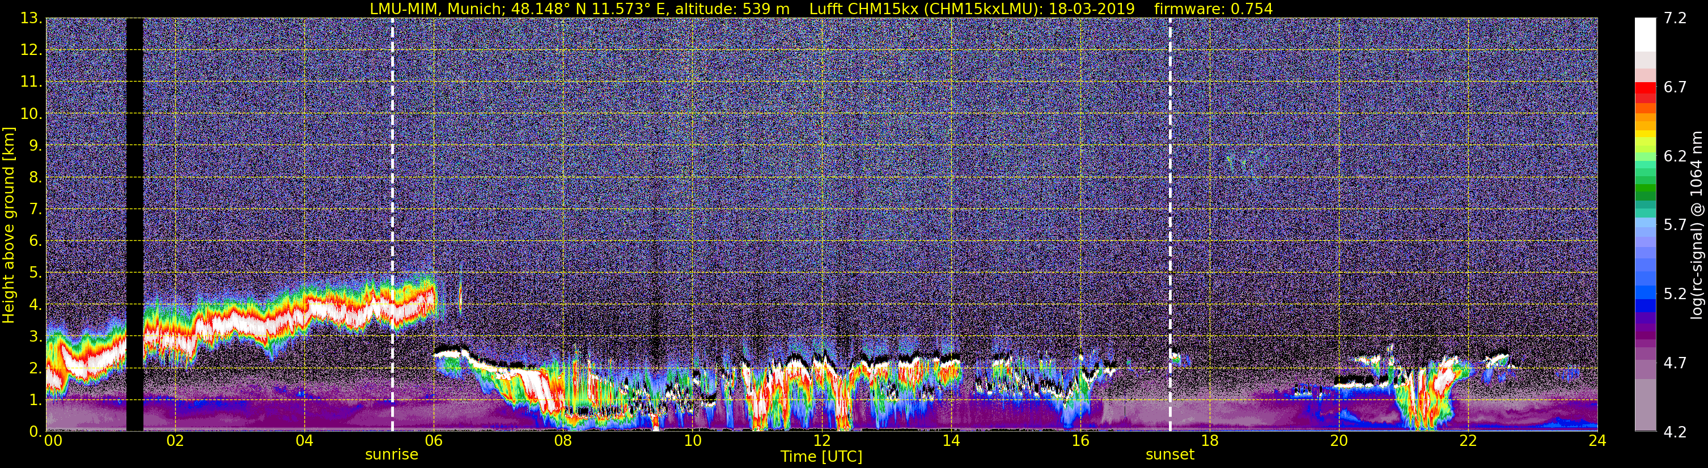Screen dimensions: 1708x468
Task: Click the height axis tick label 11
Action: pos(31,82)
